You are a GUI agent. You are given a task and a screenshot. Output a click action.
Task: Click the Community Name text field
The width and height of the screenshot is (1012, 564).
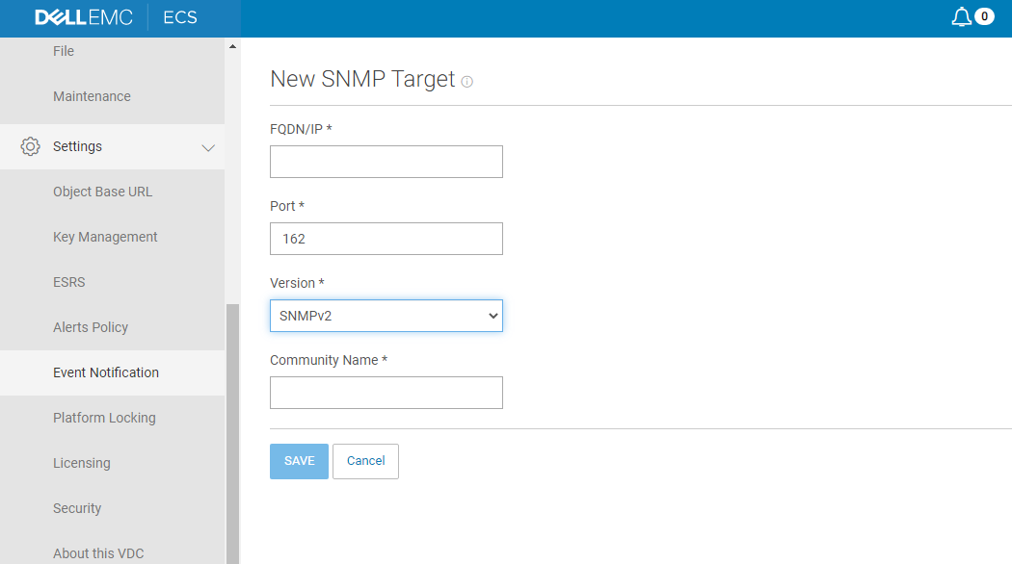[x=386, y=393]
